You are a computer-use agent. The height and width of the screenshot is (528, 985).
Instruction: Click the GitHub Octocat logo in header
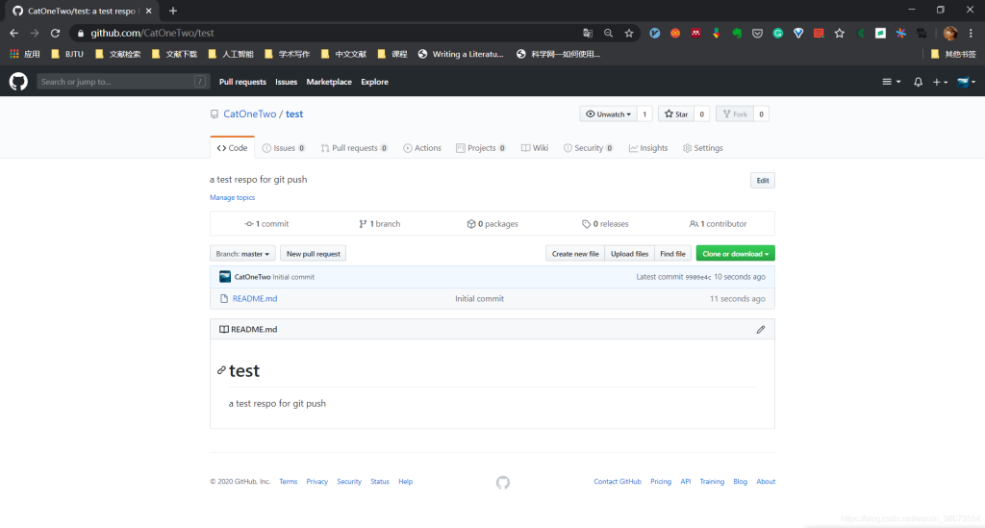coord(18,82)
